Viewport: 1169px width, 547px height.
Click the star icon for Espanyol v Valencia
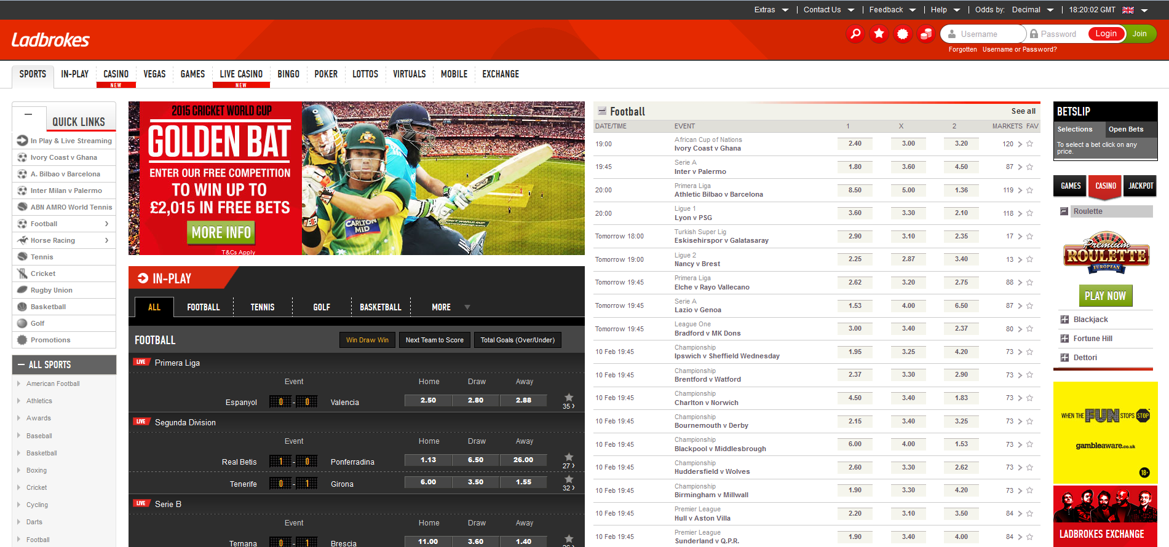point(569,397)
